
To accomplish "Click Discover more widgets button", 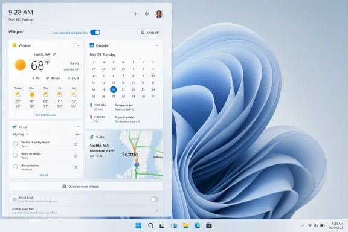I will 86,187.
